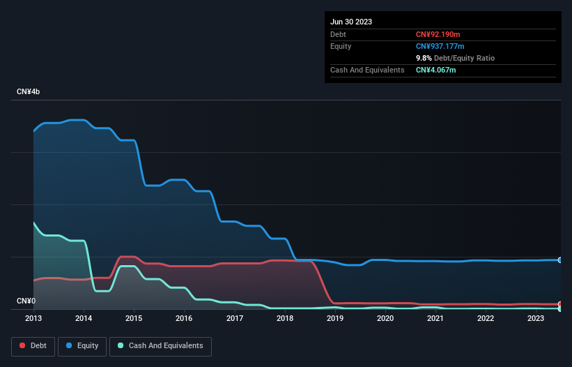Screen dimensions: 572x367
Task: Click the 9.8% Debt/Equity Ratio text
Action: [455, 58]
